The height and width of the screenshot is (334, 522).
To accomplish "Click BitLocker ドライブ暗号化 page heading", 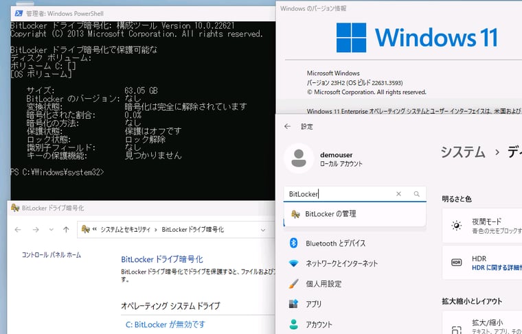I will pyautogui.click(x=162, y=259).
